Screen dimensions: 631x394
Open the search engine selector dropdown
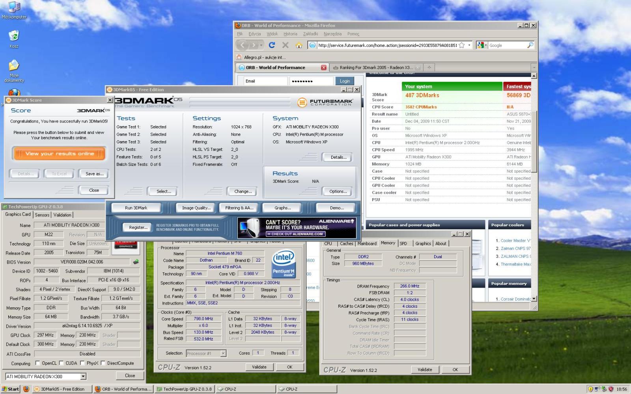pyautogui.click(x=482, y=45)
